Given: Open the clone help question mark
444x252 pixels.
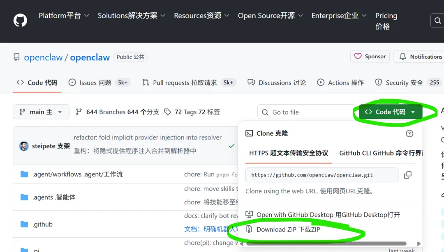Looking at the screenshot, I should click(x=409, y=133).
